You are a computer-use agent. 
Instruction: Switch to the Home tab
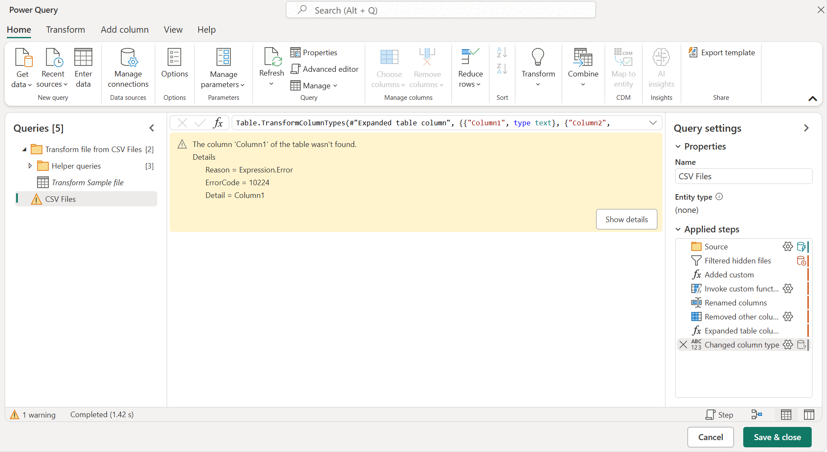pyautogui.click(x=19, y=30)
